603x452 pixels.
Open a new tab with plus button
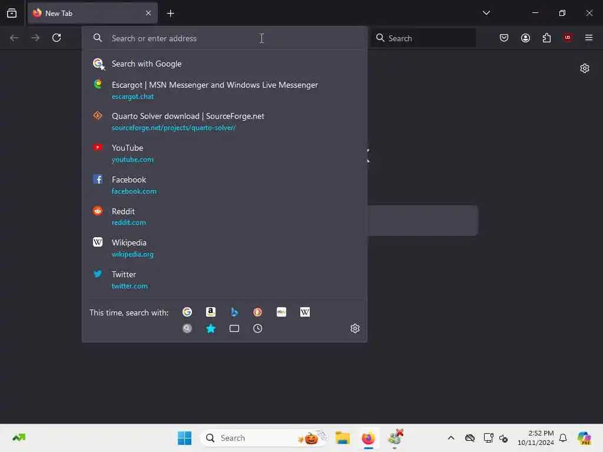(170, 14)
